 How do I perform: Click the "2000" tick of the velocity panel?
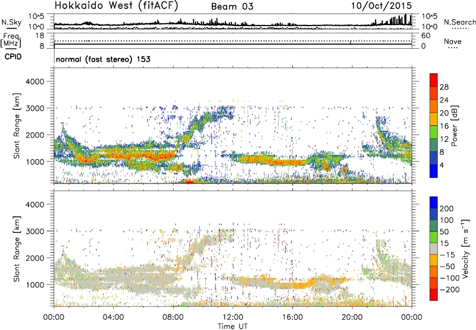pyautogui.click(x=35, y=258)
